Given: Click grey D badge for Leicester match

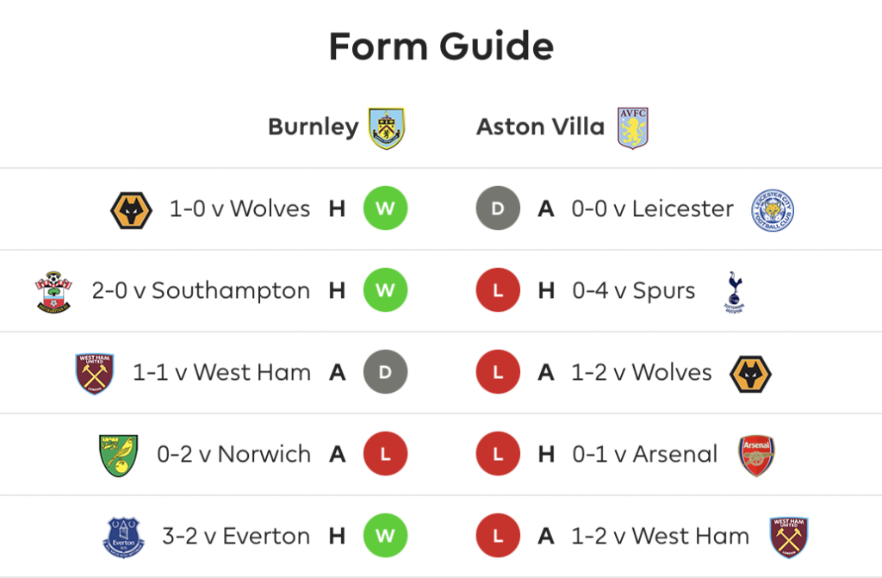Looking at the screenshot, I should (498, 208).
